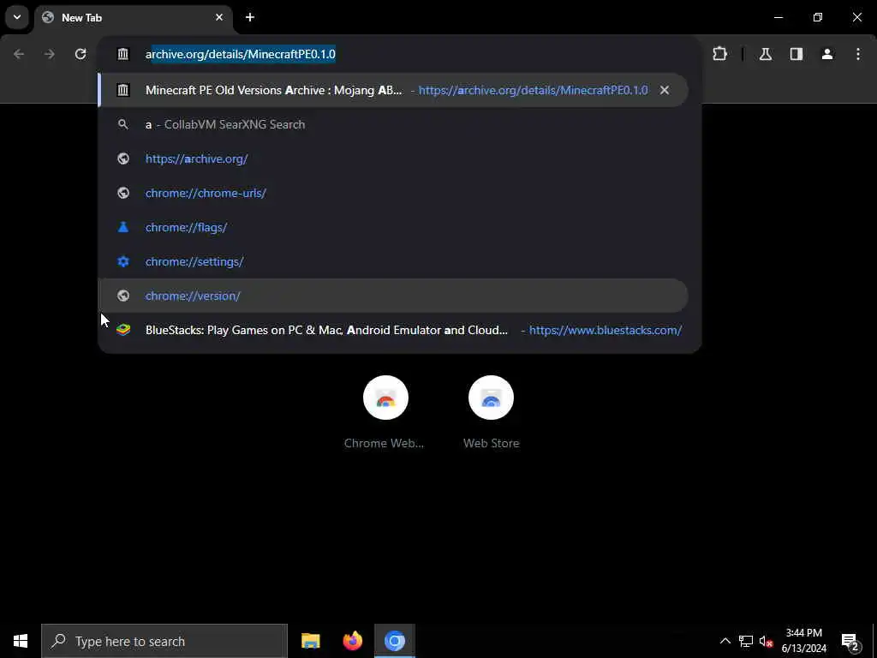Open the clock showing 3:44 PM
The width and height of the screenshot is (877, 658).
pyautogui.click(x=804, y=641)
